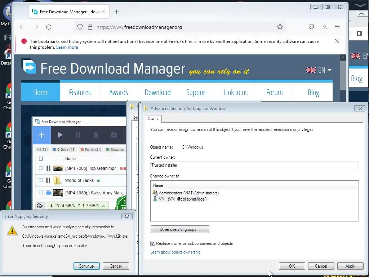Toggle Replace owner on subcontainers checkbox
Screen dimensions: 369x277
click(x=152, y=243)
